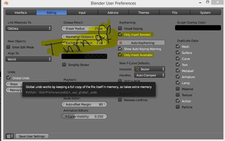The width and height of the screenshot is (225, 141).
Task: Toggle the Auto Keyframing button
Action: click(141, 43)
